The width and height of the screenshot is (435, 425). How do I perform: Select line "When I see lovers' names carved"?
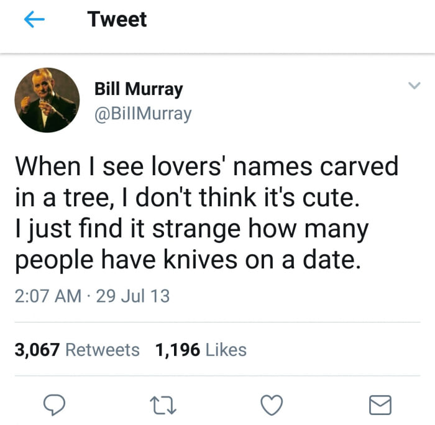[207, 167]
